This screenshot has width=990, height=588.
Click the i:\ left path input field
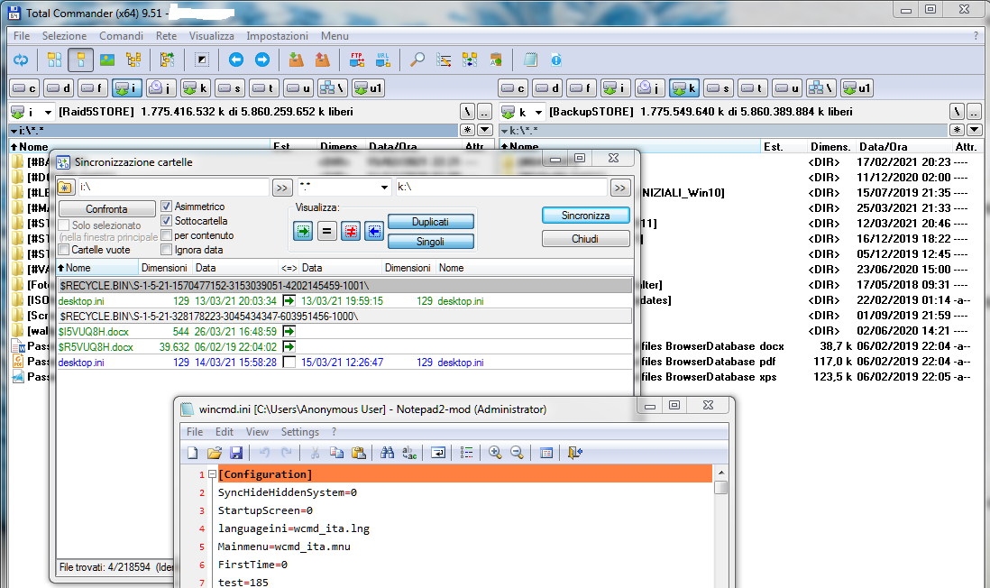[174, 187]
